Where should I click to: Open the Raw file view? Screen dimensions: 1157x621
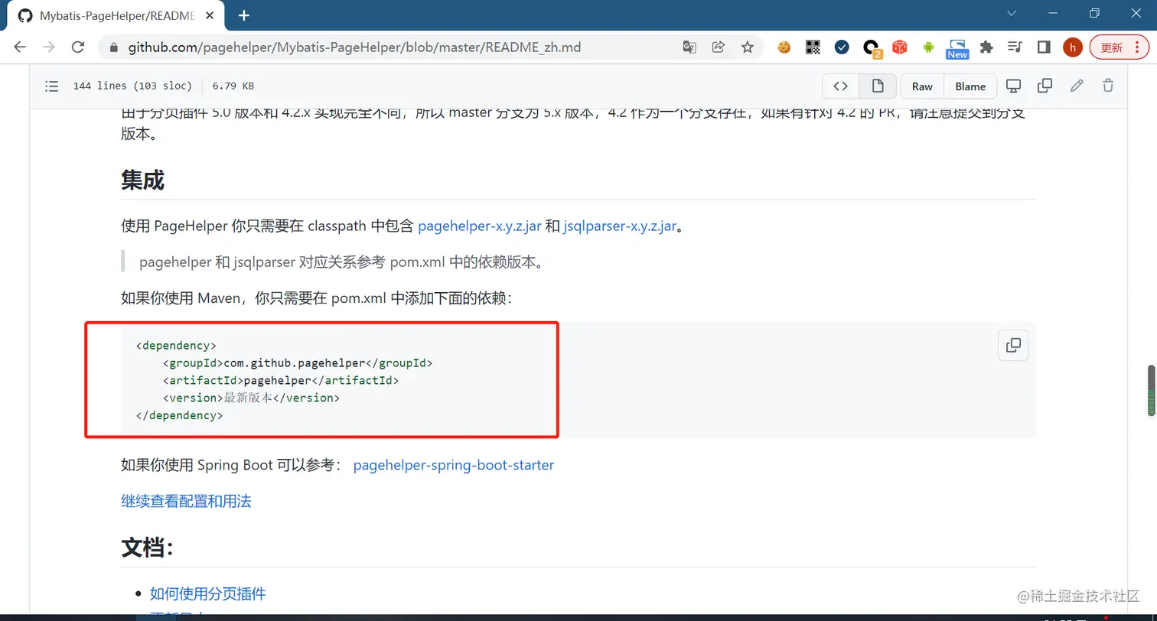[922, 86]
